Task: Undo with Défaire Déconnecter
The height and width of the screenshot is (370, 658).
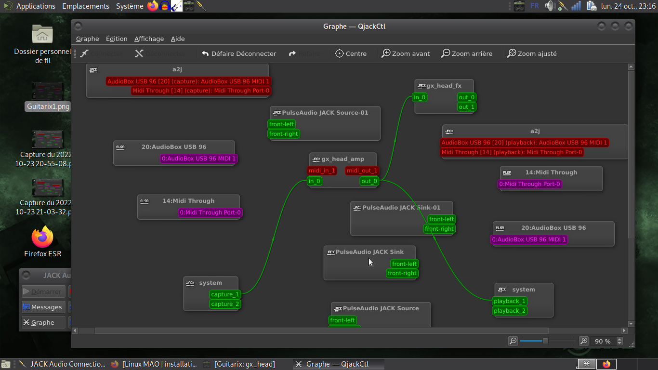Action: point(239,53)
